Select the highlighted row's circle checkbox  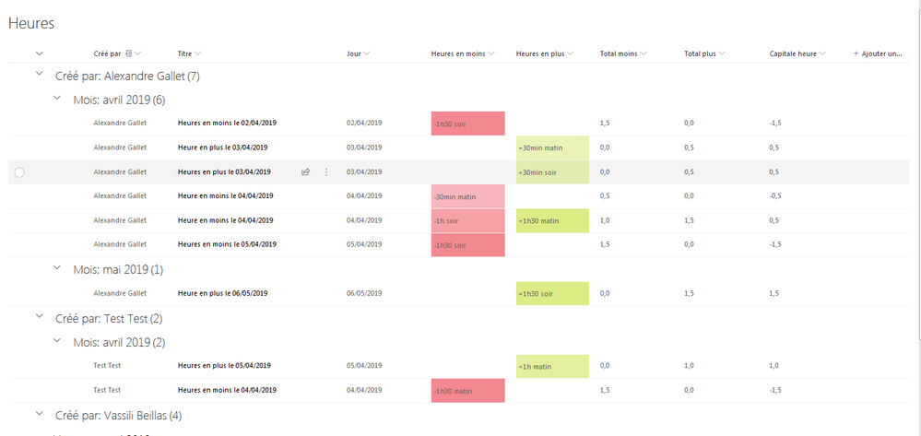[x=19, y=172]
